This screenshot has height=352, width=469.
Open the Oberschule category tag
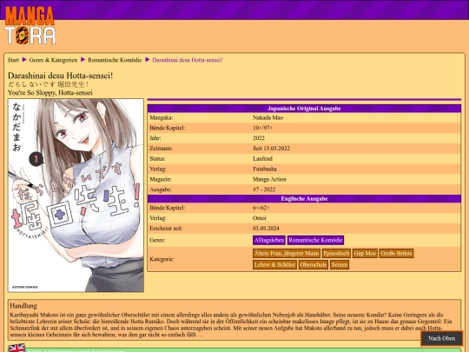314,264
